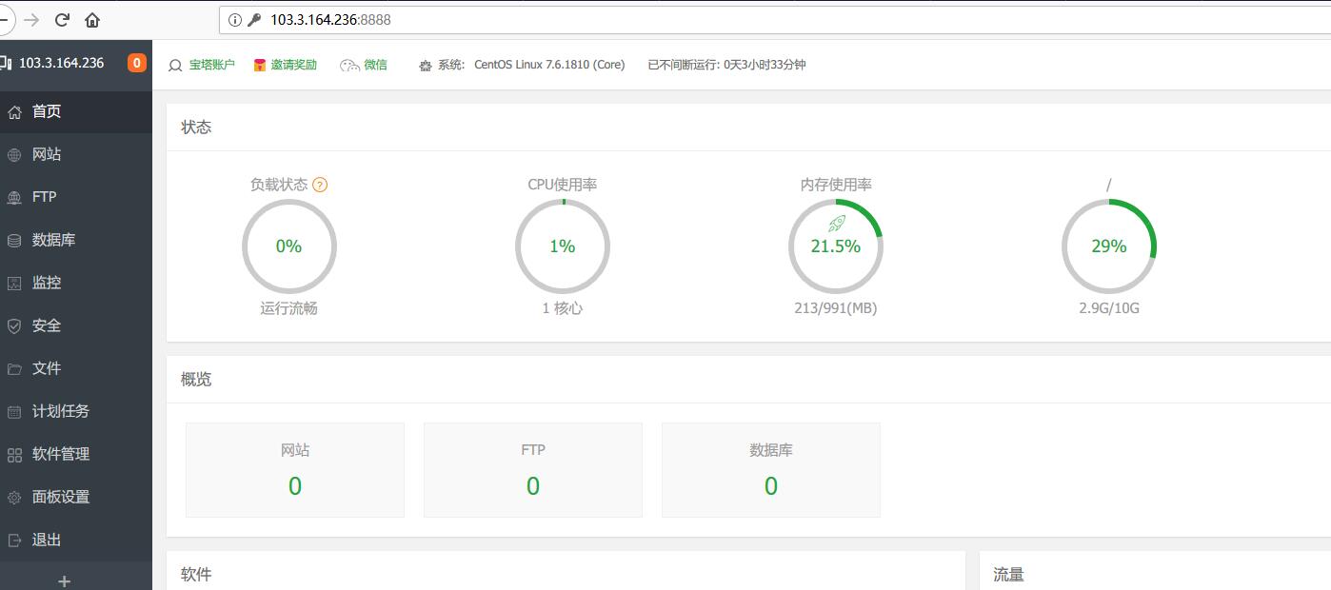Click the memory release rocket icon
Screen dimensions: 1331x590
[x=836, y=224]
